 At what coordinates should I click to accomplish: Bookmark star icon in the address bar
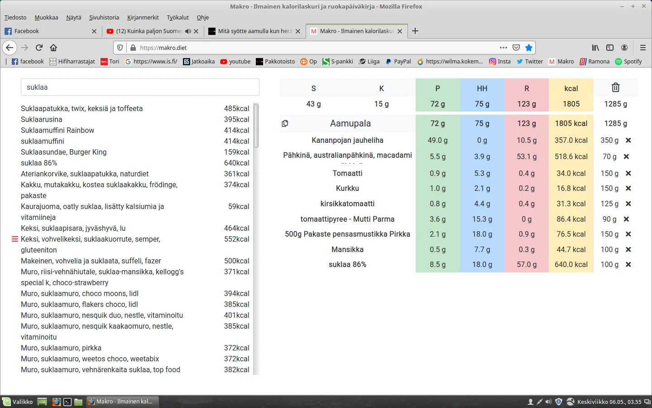click(x=529, y=48)
